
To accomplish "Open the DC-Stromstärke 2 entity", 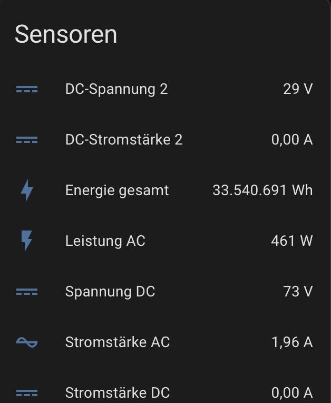I will coord(124,140).
